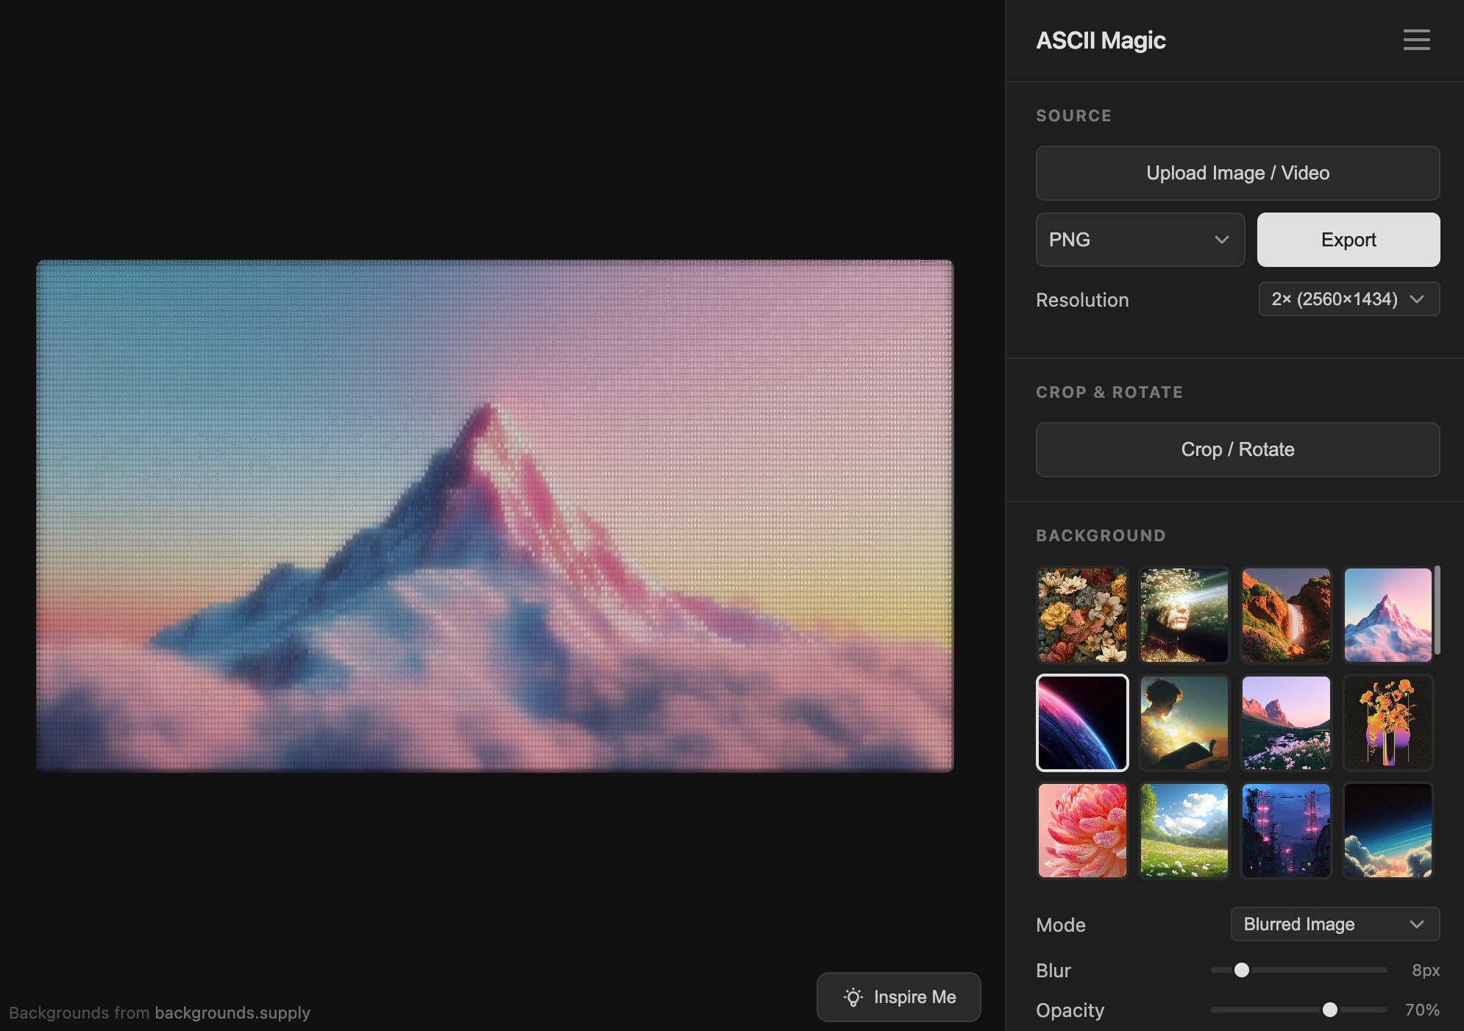Open the Crop / Rotate button
The height and width of the screenshot is (1031, 1464).
(1237, 449)
